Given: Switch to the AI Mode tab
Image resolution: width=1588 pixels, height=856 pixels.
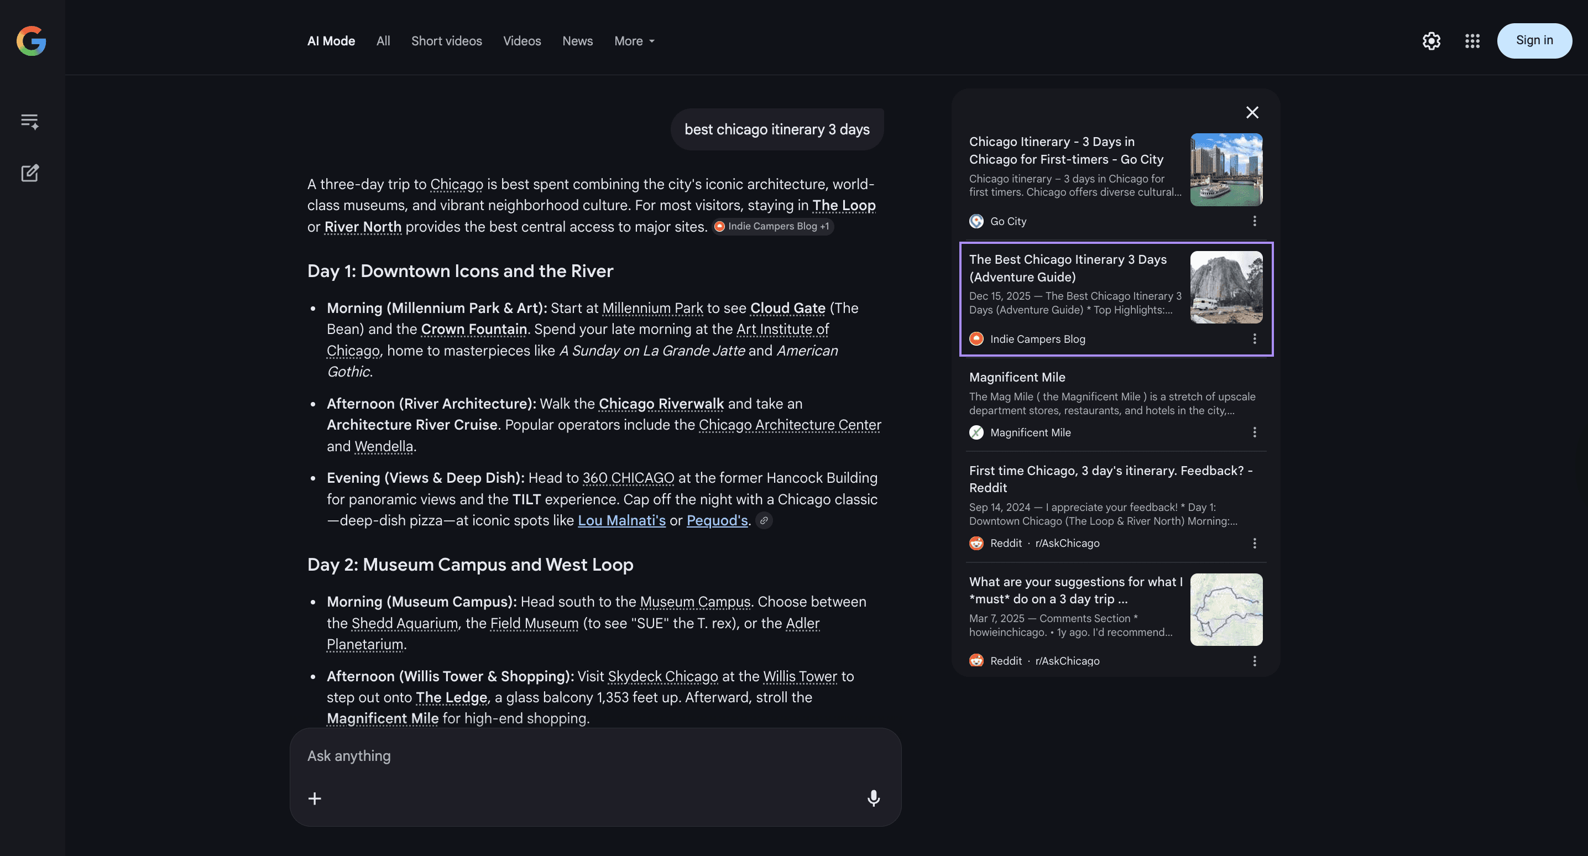Looking at the screenshot, I should click(x=331, y=41).
